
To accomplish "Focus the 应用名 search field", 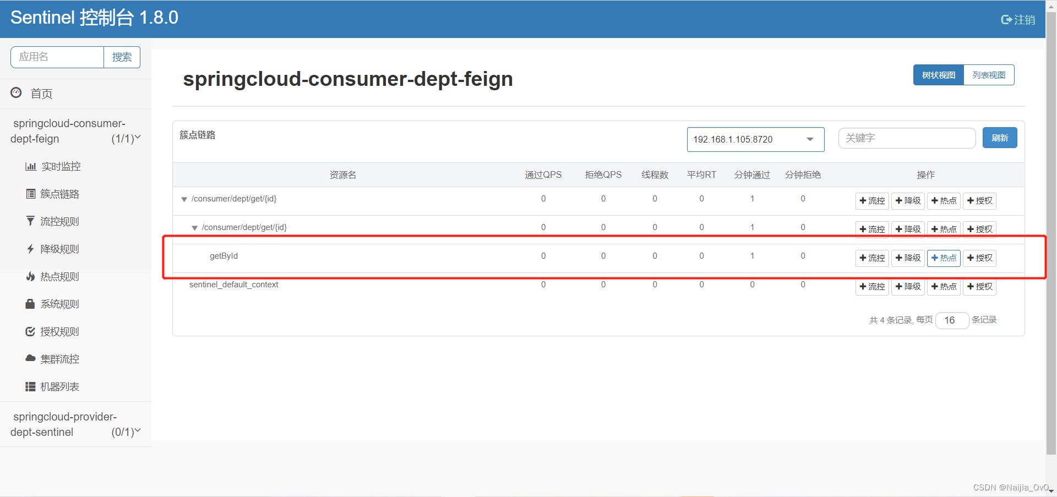I will tap(57, 57).
